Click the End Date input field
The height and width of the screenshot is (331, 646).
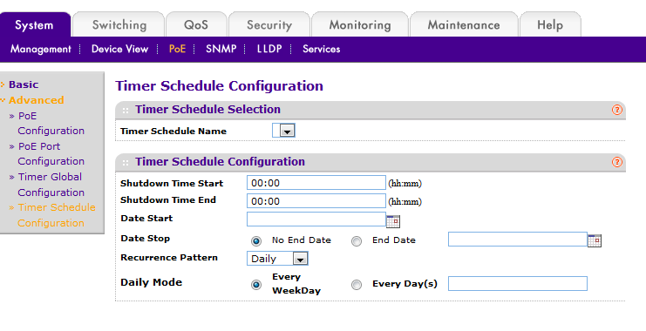pos(518,240)
